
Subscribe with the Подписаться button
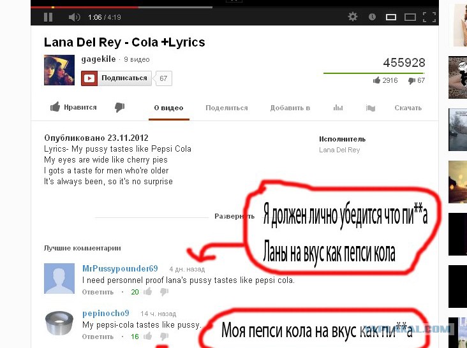(117, 78)
